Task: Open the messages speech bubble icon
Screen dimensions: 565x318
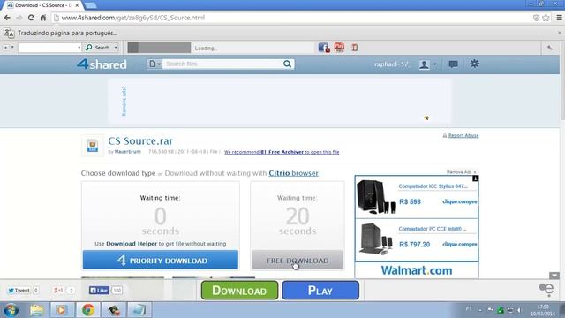Action: [x=453, y=64]
